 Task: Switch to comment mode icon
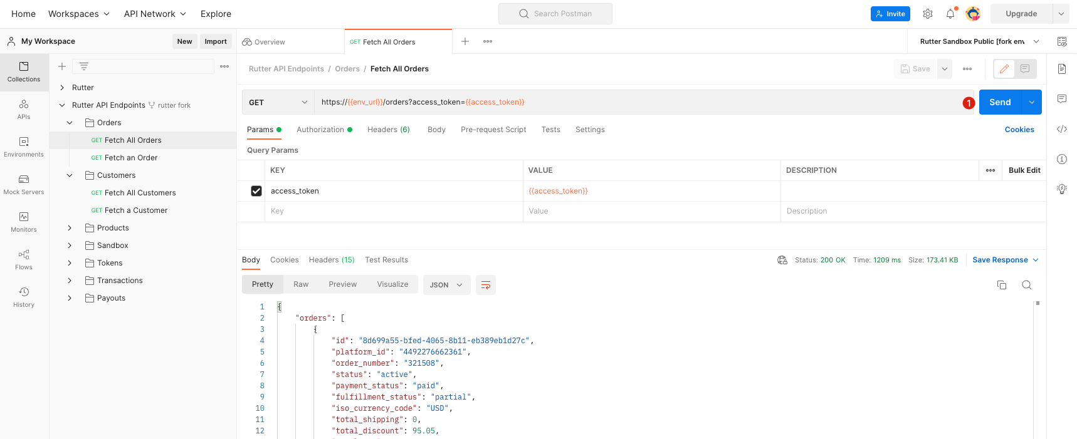point(1025,69)
